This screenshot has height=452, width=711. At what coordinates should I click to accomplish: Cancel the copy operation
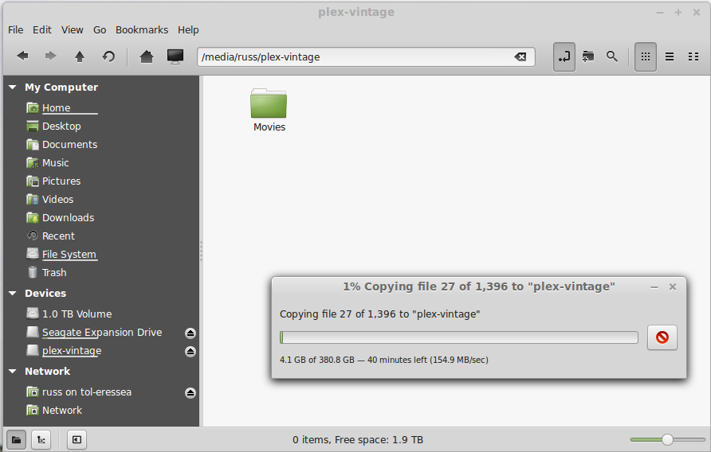662,337
